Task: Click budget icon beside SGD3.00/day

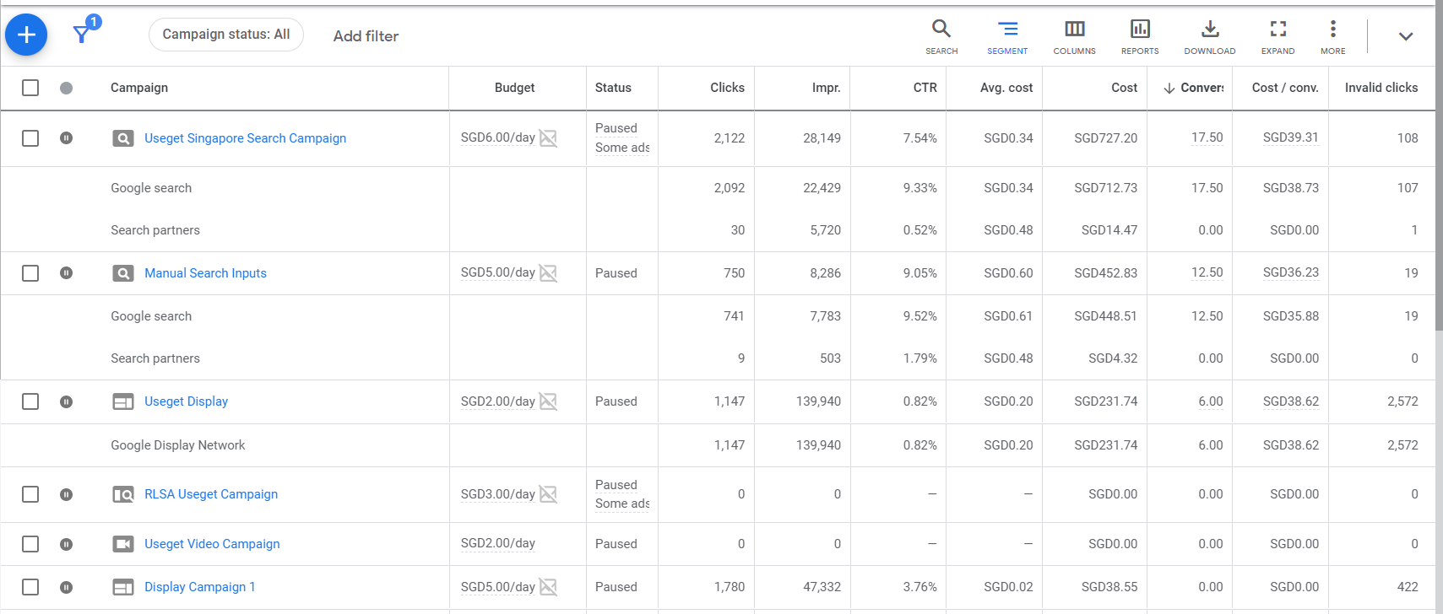Action: pos(548,494)
